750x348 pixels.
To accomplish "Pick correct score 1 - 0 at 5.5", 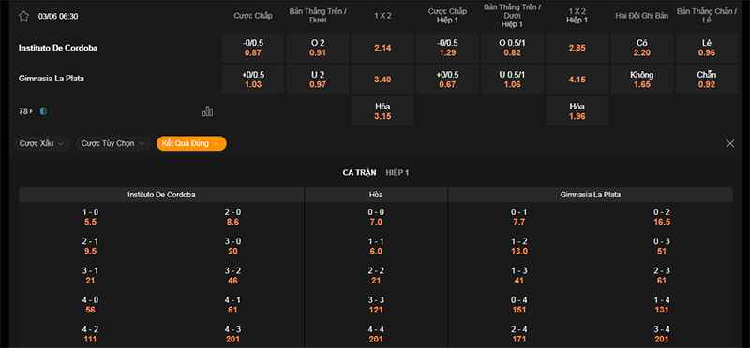I will coord(90,217).
